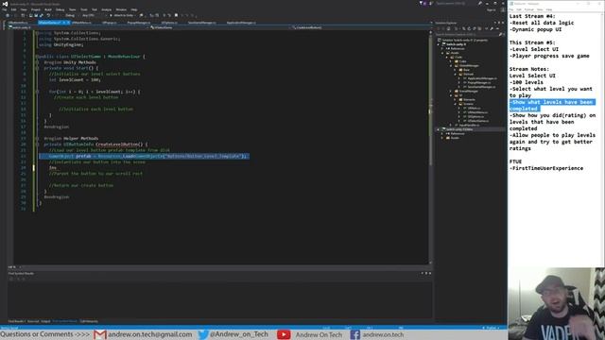This screenshot has height=340, width=605.
Task: Switch to the UIPopup.cs editor tab
Action: point(110,23)
